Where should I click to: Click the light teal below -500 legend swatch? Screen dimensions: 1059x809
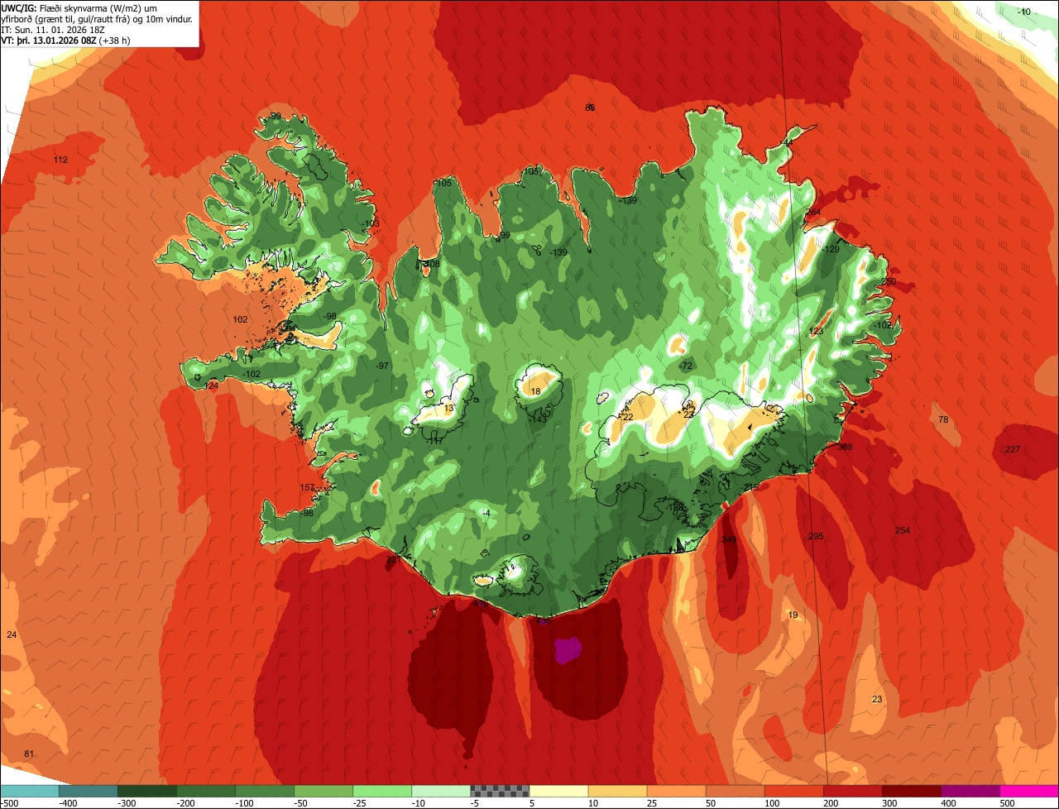coord(29,791)
